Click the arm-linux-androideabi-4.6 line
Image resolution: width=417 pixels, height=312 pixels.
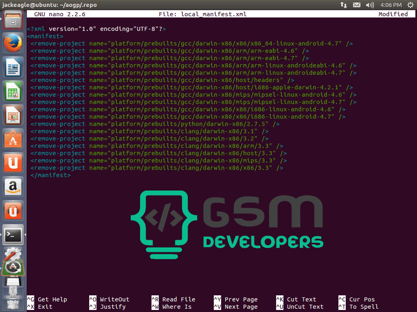[193, 65]
